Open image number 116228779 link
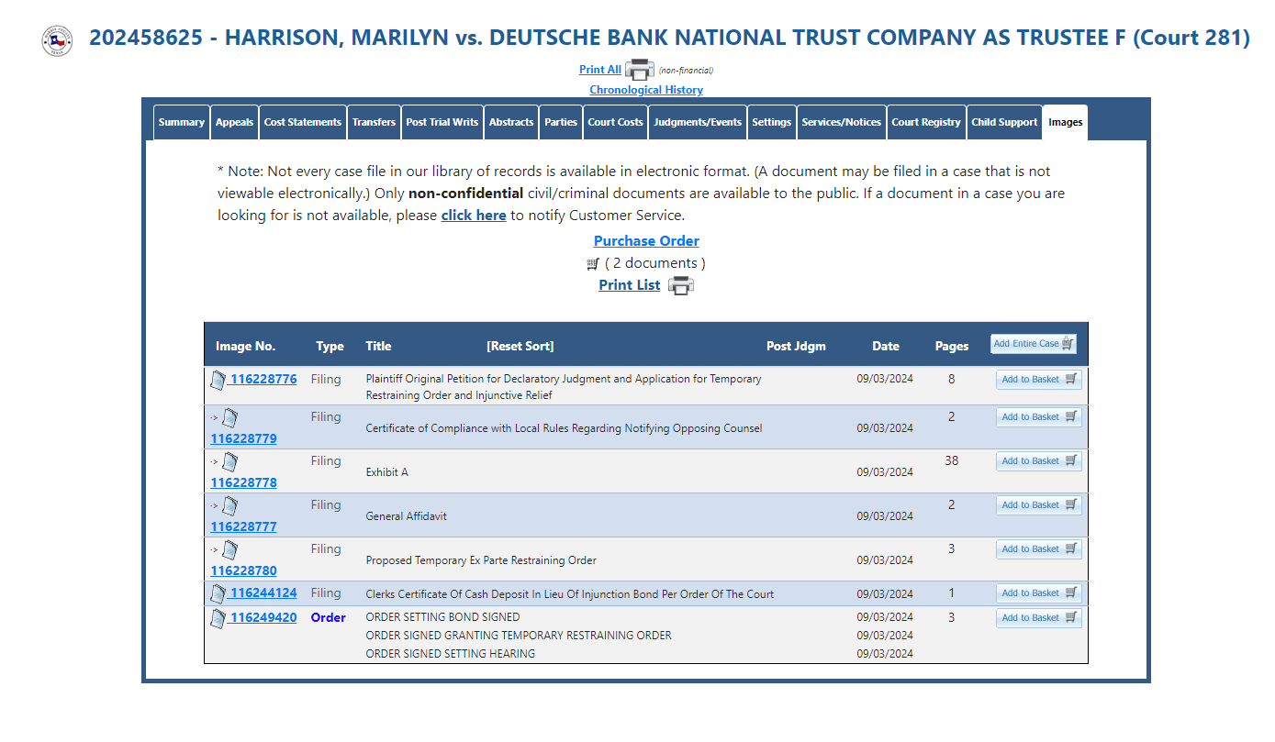 coord(243,438)
